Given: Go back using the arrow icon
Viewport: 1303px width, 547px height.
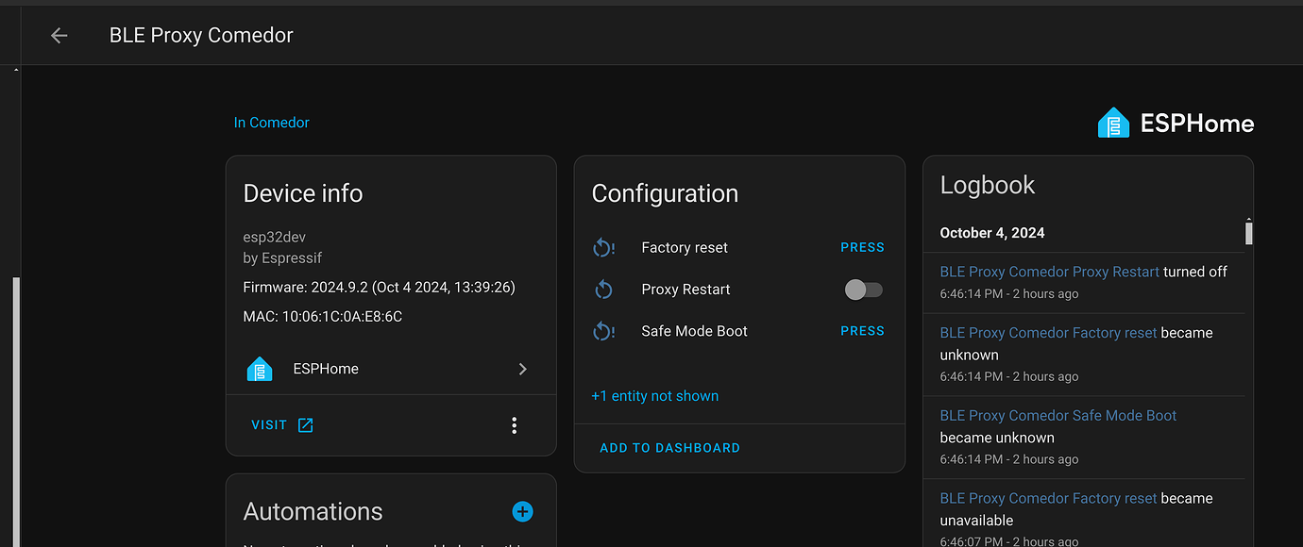Looking at the screenshot, I should (59, 36).
